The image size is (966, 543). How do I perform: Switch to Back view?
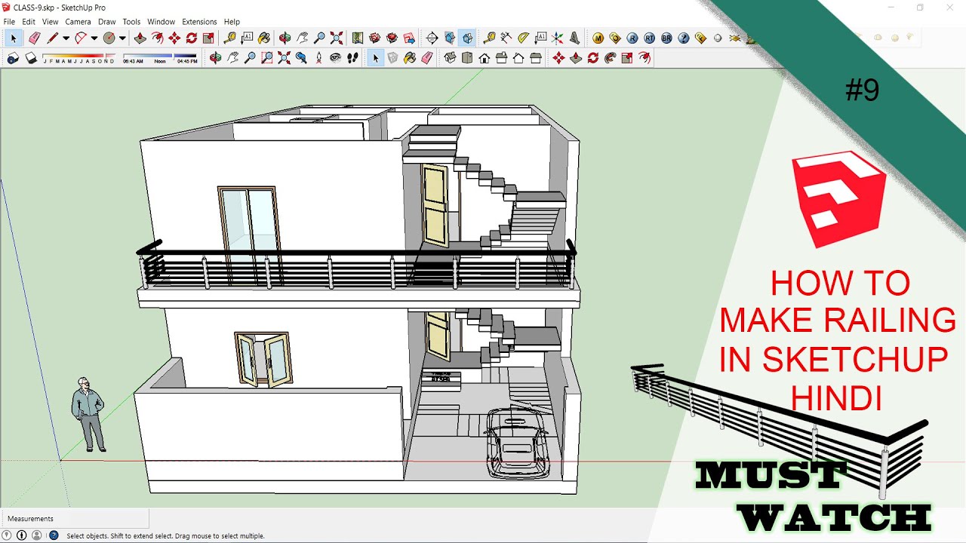518,58
